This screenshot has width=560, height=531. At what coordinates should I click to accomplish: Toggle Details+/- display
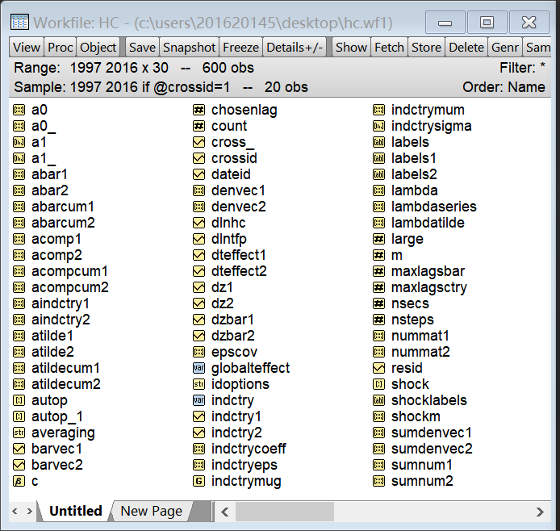[295, 48]
